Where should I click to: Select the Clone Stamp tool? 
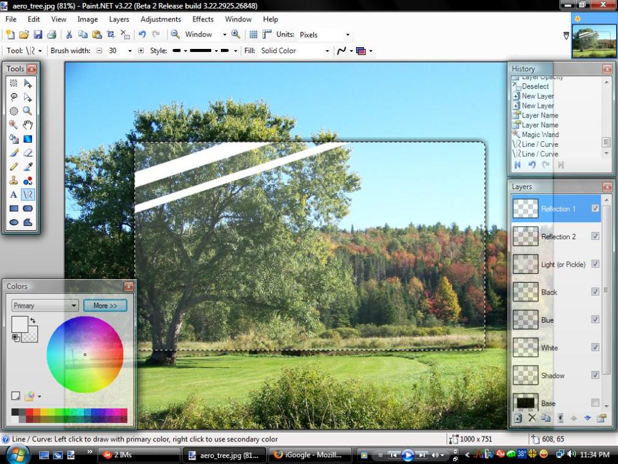(x=13, y=181)
